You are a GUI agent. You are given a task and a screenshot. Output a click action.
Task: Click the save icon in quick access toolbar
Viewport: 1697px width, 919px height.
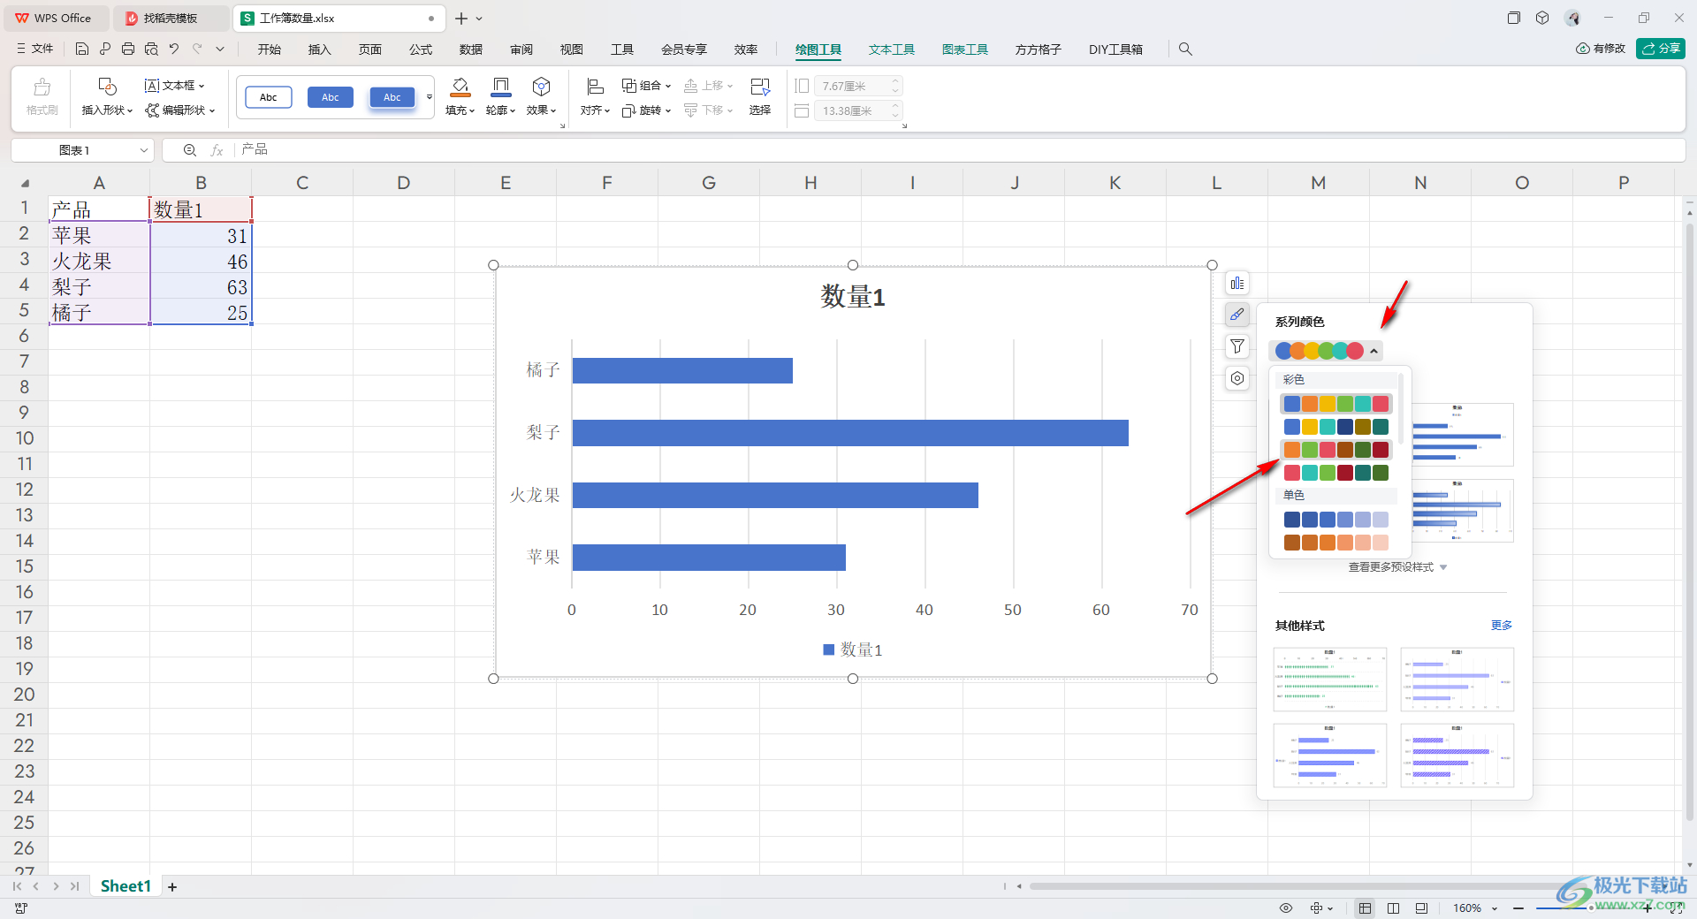82,49
